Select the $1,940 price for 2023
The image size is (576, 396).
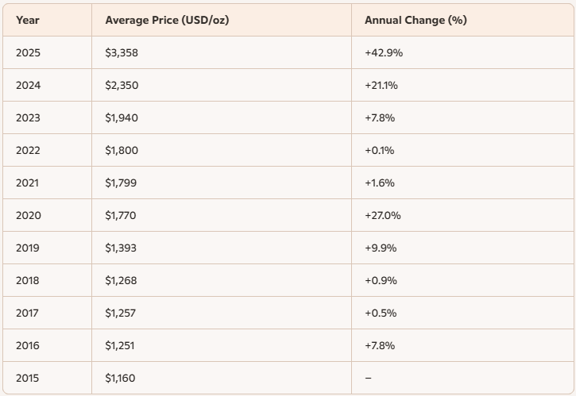pyautogui.click(x=121, y=117)
